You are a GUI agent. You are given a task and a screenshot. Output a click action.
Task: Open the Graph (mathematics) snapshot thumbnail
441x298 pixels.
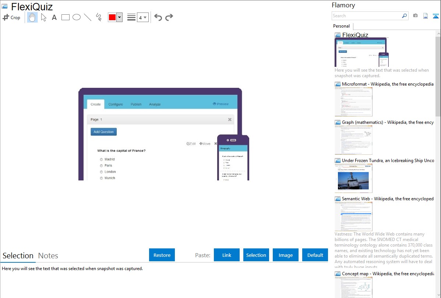pyautogui.click(x=353, y=140)
